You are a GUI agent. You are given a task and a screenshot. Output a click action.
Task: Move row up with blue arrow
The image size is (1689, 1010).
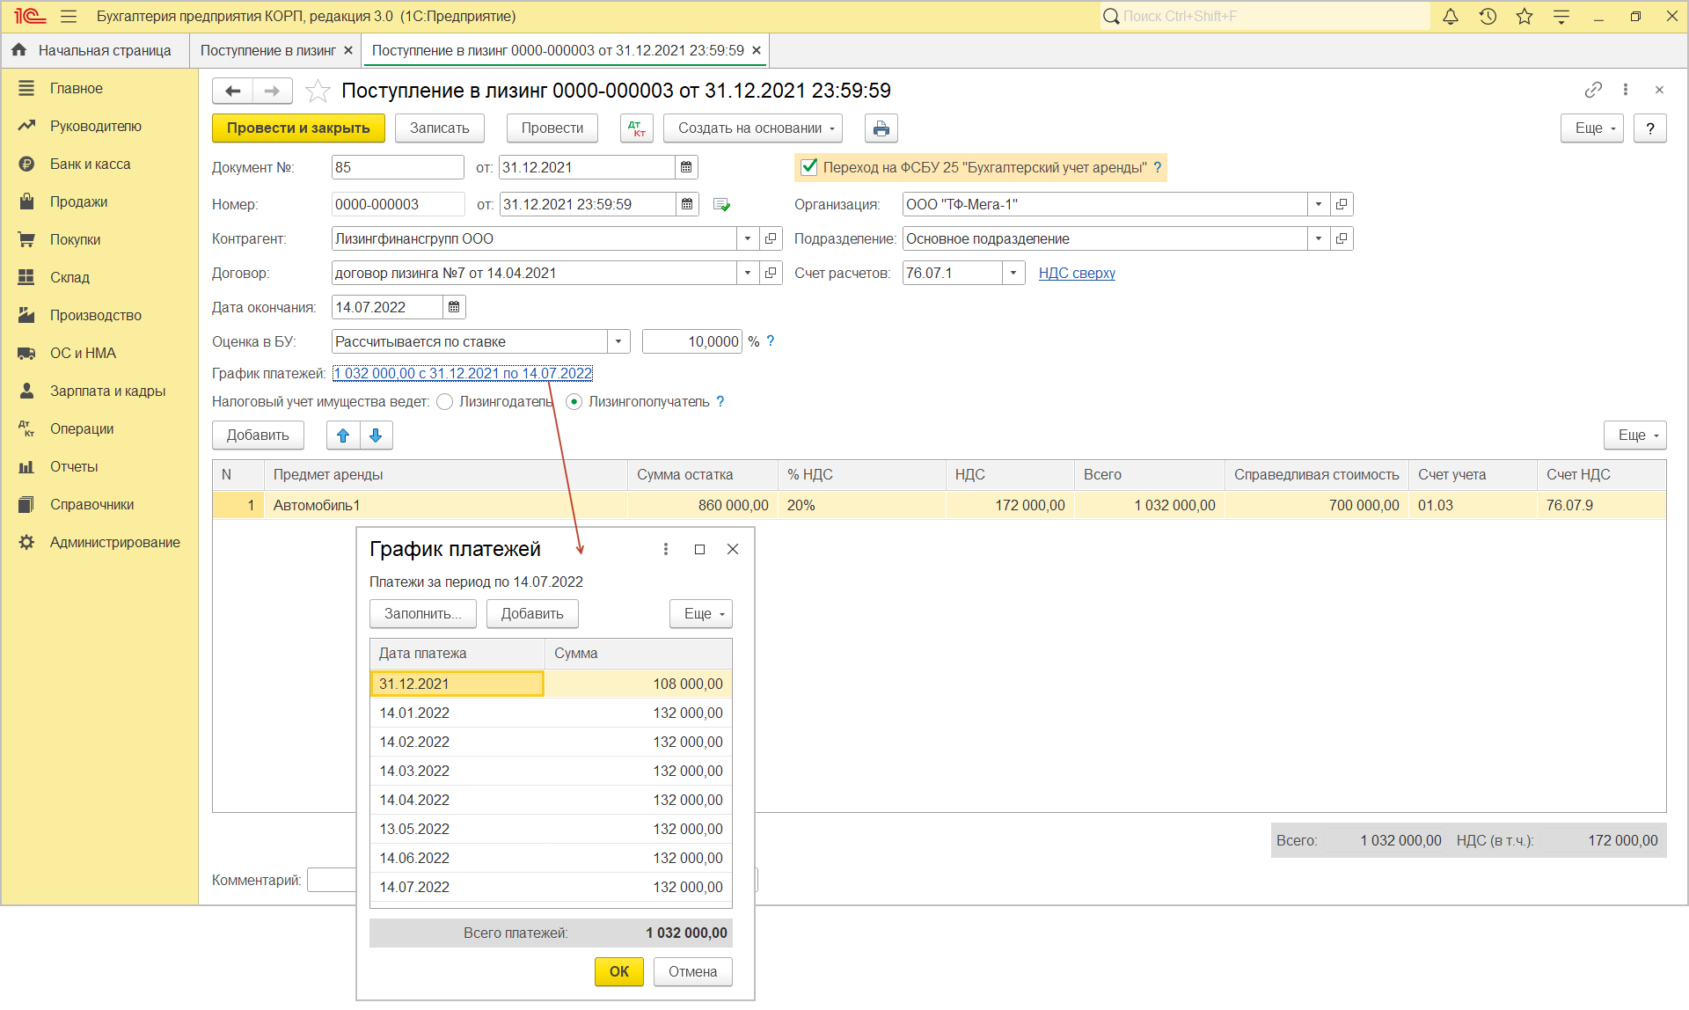click(x=343, y=435)
